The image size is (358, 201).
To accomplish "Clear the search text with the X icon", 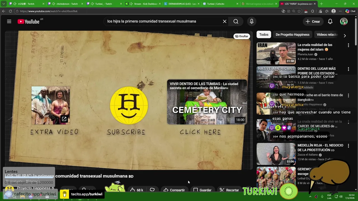I will coord(225,21).
